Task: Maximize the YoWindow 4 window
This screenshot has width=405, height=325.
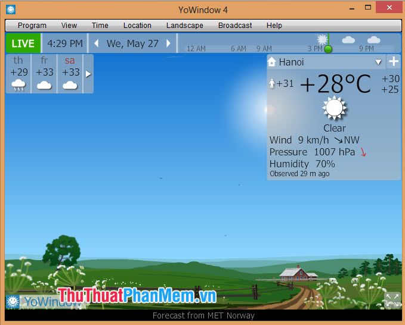Action: tap(368, 7)
